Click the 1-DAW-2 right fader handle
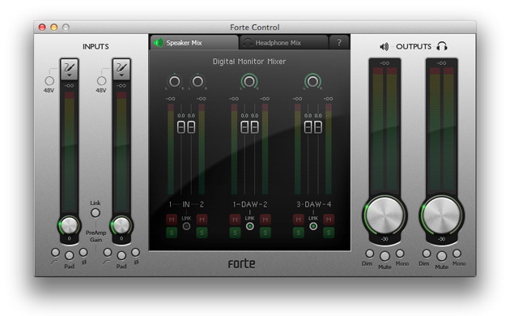Image resolution: width=510 pixels, height=316 pixels. click(255, 127)
